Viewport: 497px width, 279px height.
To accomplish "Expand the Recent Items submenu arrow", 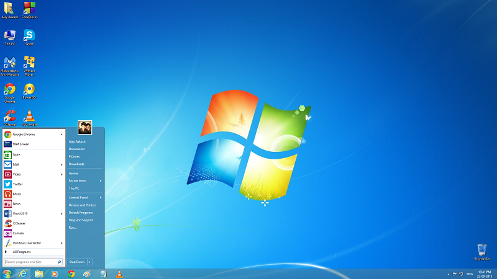I will (101, 180).
